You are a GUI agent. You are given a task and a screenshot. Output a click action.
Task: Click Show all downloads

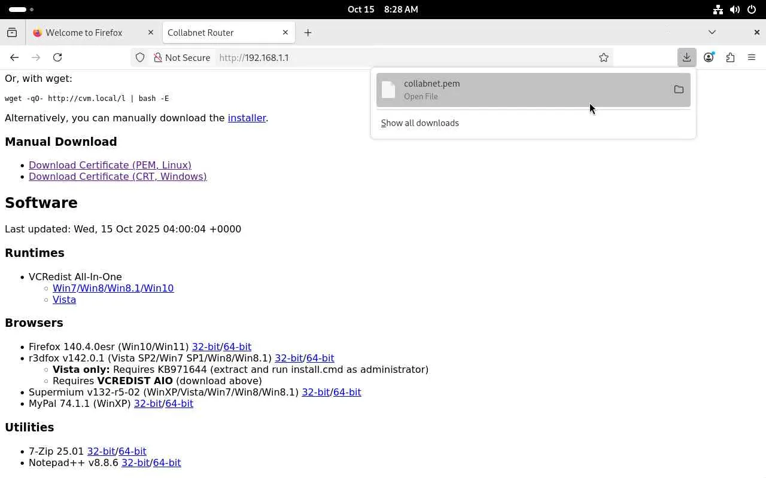420,123
